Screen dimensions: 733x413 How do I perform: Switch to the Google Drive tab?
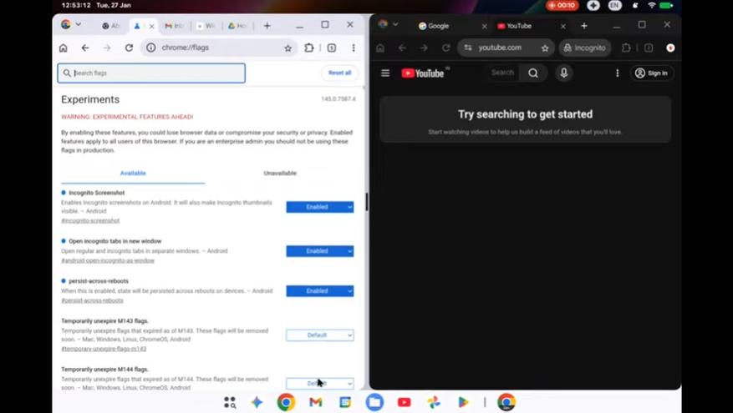[237, 26]
